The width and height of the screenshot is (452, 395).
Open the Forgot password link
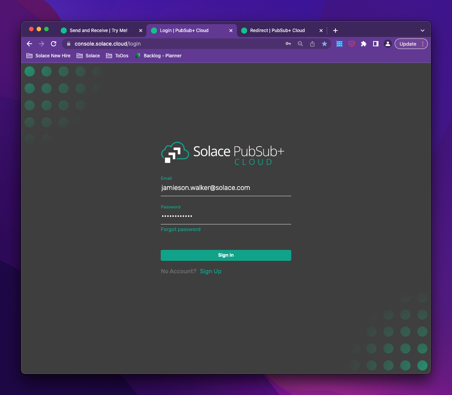[180, 229]
